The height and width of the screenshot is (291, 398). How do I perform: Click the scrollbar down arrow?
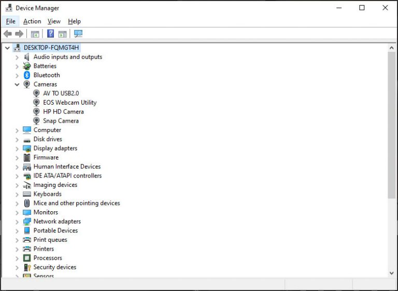[x=391, y=273]
